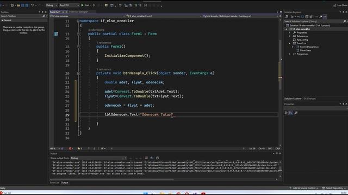Click the warning count icon below editor
The image size is (348, 195).
point(79,148)
